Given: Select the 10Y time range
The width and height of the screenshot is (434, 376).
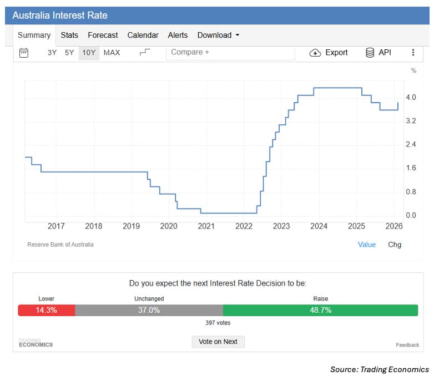Looking at the screenshot, I should pyautogui.click(x=88, y=53).
